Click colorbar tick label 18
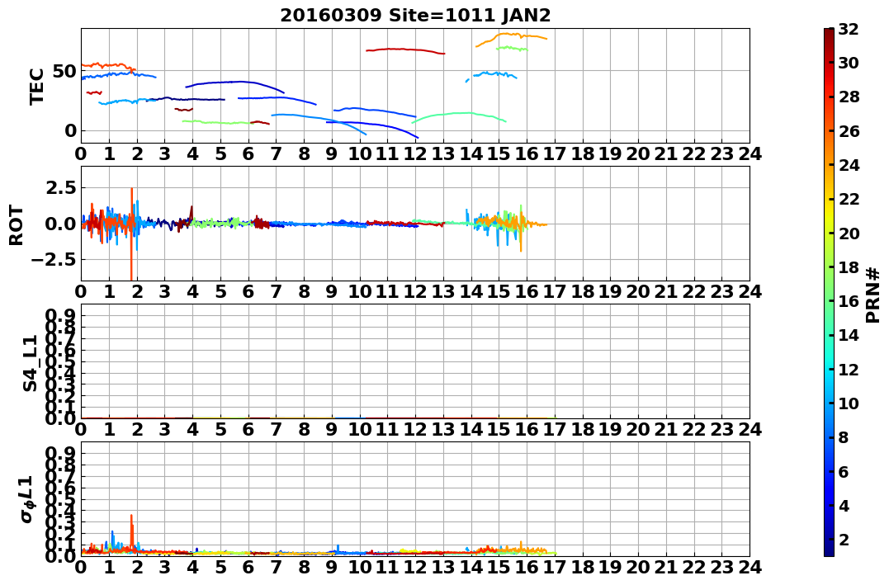Viewport: 889px width, 585px height. pos(848,267)
